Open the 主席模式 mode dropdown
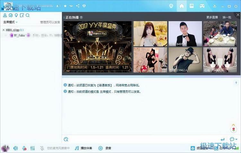Image resolution: width=241 pixels, height=153 pixels. click(x=10, y=22)
